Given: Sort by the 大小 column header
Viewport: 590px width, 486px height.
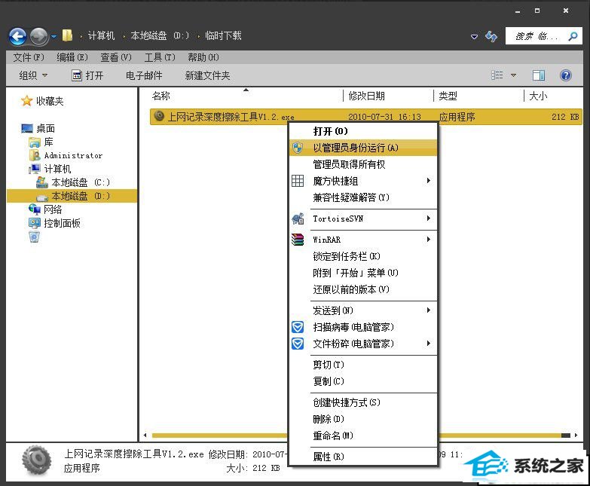Looking at the screenshot, I should pyautogui.click(x=538, y=96).
